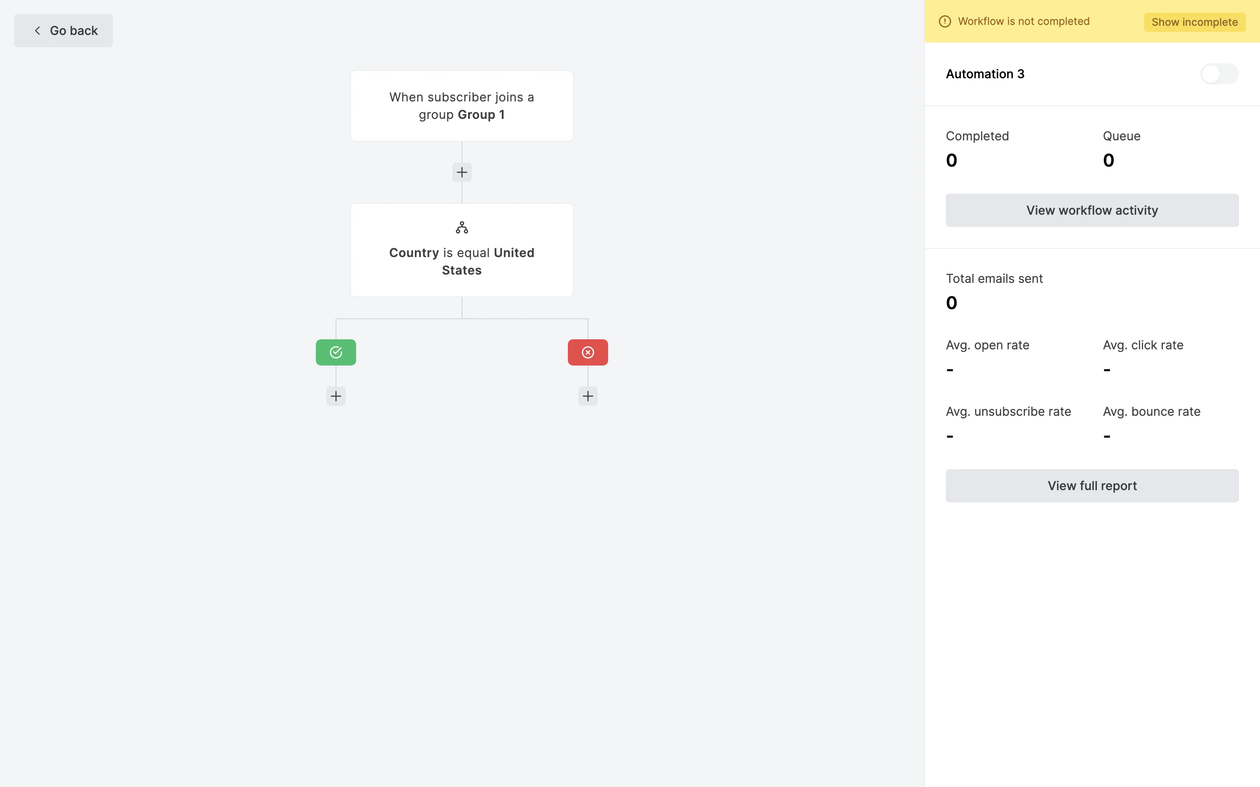This screenshot has width=1260, height=787.
Task: Click the Completed count value
Action: point(951,160)
